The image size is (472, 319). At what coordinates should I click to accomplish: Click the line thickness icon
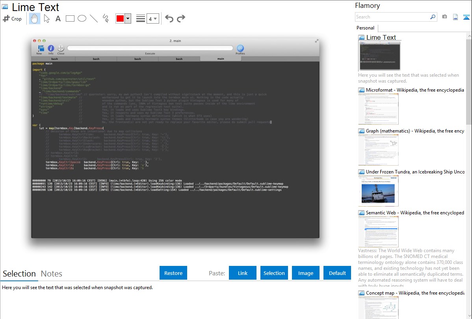[141, 18]
